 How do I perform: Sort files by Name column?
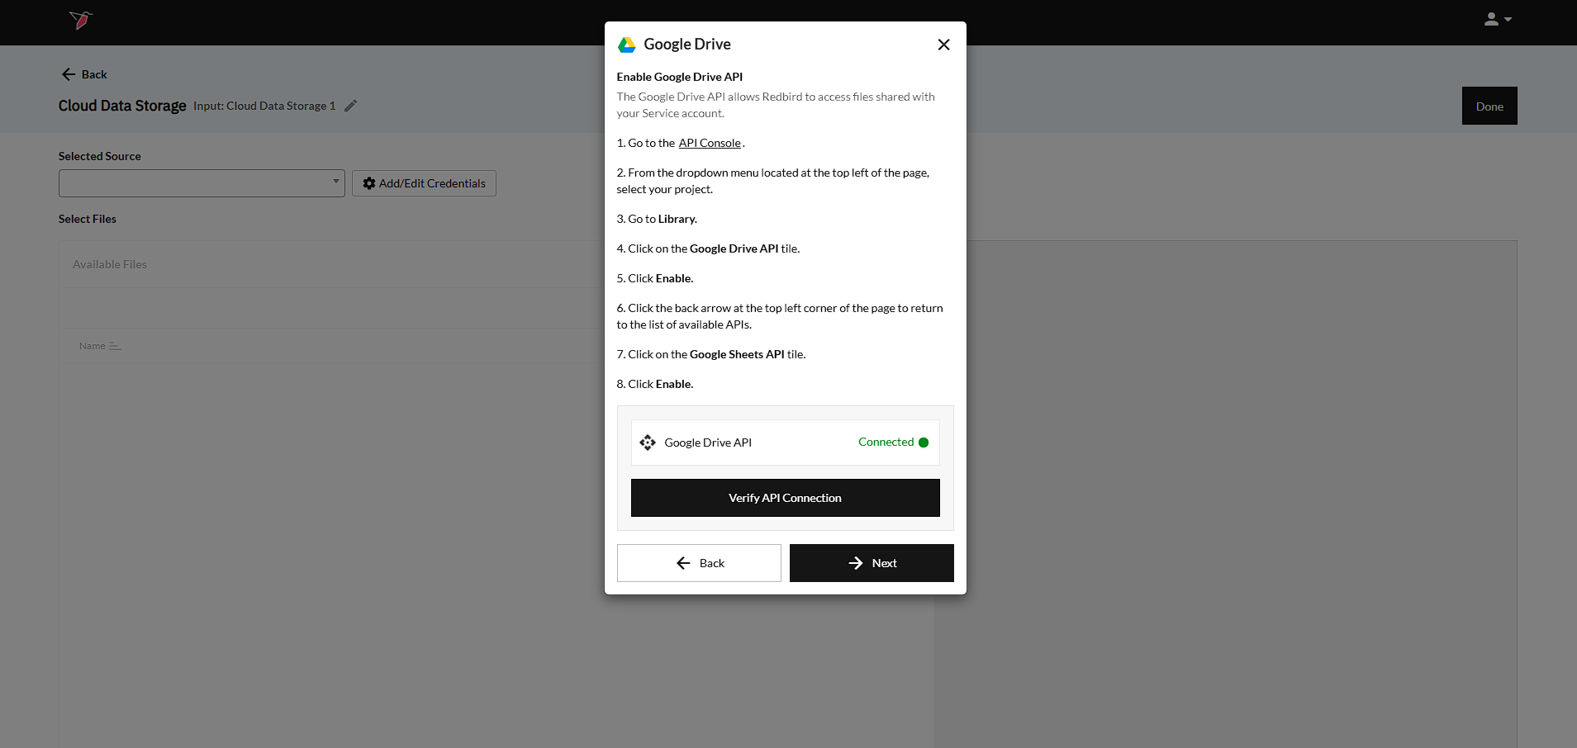click(100, 346)
